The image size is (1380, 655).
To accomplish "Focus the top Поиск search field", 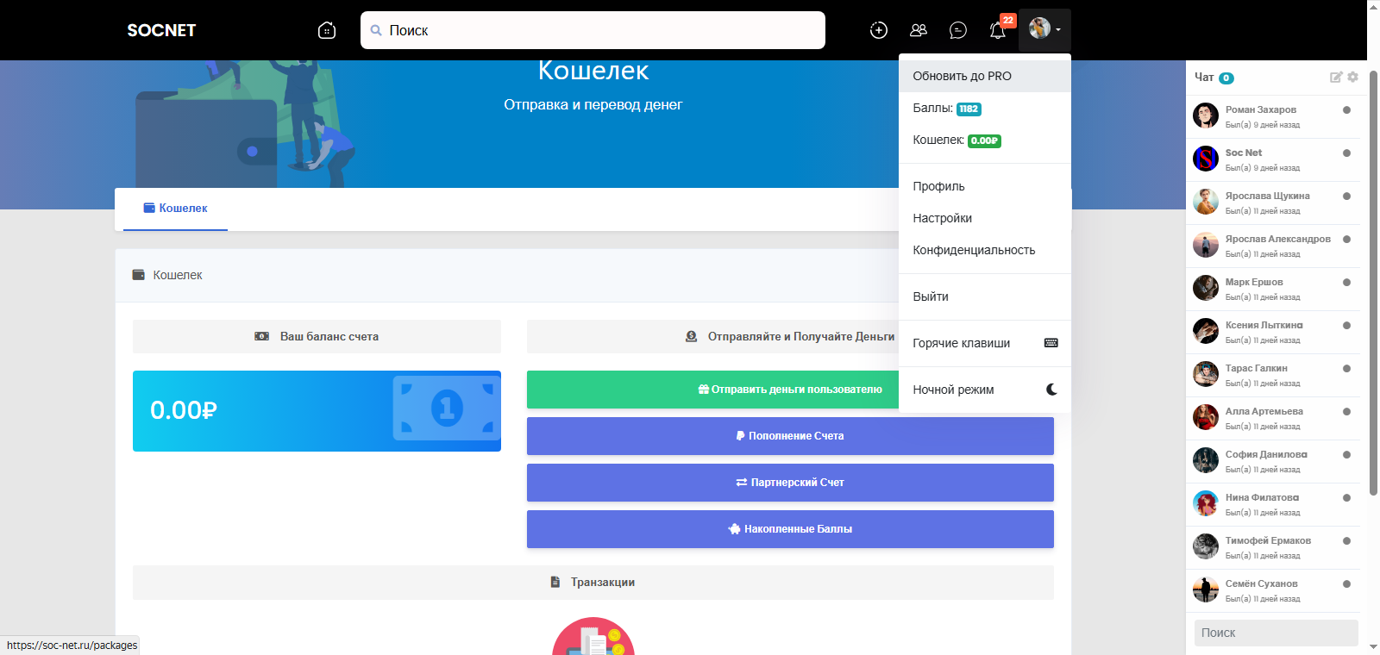I will [x=593, y=30].
